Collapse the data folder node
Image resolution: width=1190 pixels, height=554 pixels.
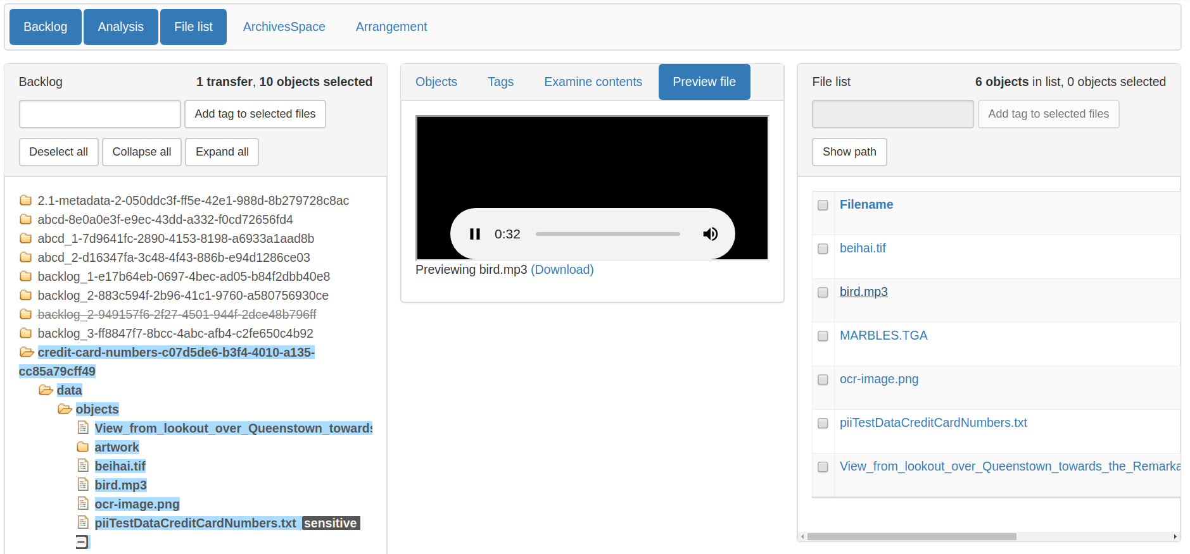[46, 390]
